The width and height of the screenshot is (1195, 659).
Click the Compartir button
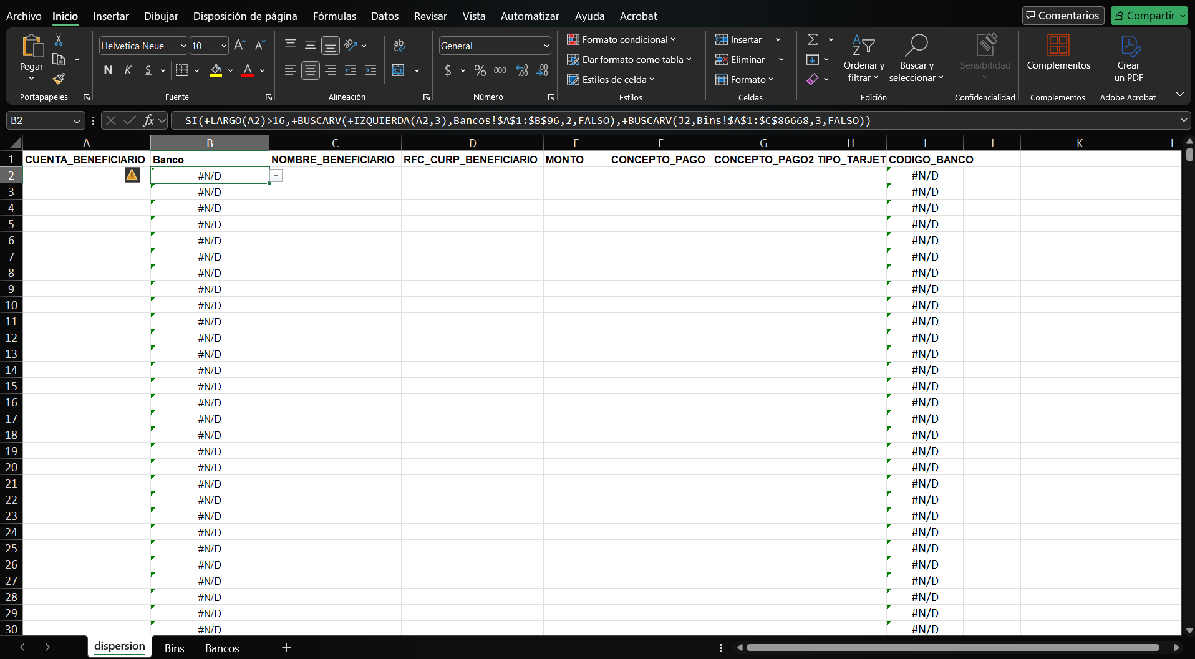(x=1149, y=16)
